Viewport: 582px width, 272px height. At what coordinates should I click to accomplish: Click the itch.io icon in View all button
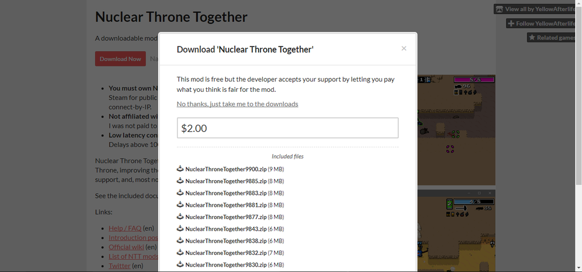tap(500, 9)
